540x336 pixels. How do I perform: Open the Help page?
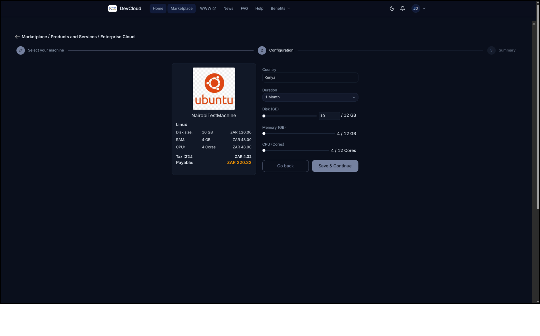coord(259,9)
